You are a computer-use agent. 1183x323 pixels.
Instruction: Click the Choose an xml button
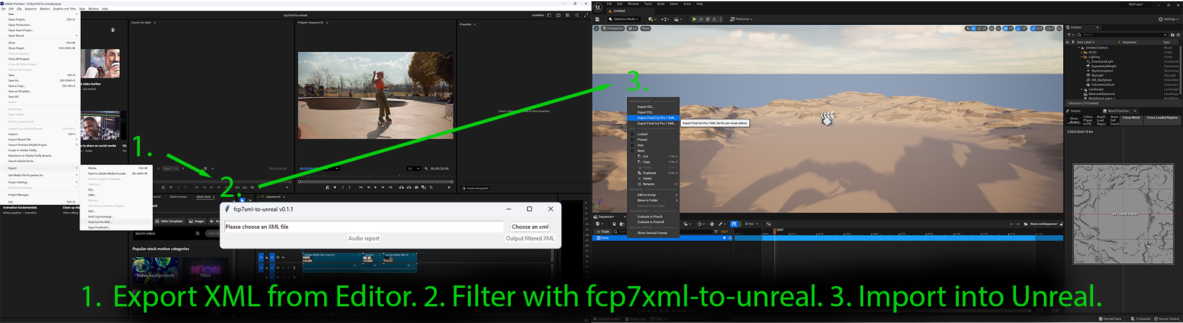[530, 227]
